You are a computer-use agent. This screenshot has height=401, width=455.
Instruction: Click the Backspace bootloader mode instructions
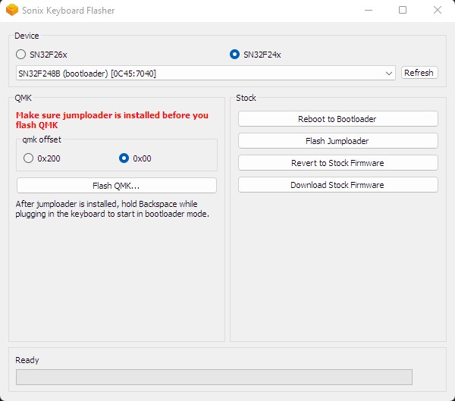112,209
